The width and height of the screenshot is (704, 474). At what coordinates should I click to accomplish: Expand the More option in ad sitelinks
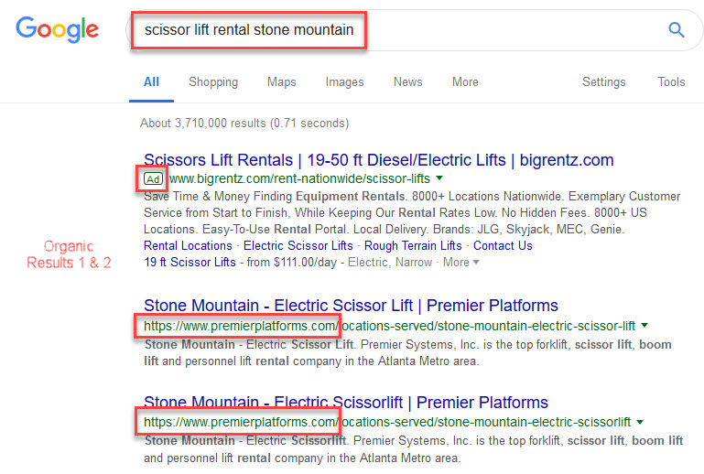point(460,262)
